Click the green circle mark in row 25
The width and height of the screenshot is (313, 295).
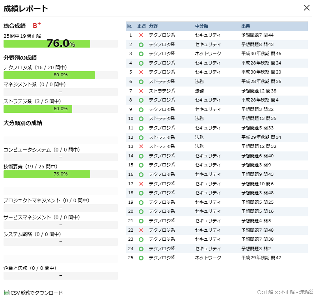[x=141, y=258]
